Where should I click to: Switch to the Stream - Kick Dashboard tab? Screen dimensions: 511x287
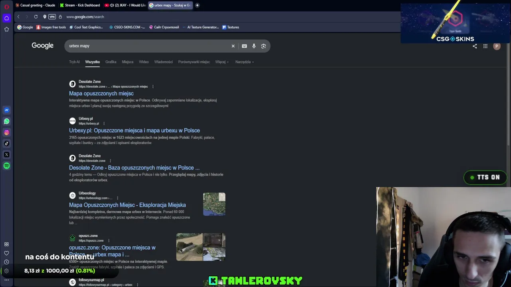80,5
